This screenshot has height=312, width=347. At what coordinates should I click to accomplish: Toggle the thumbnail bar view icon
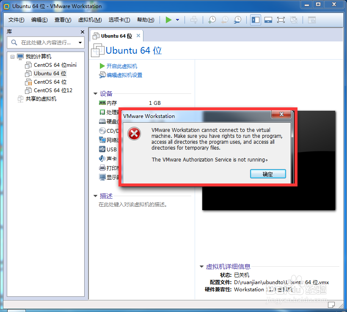tap(268, 20)
